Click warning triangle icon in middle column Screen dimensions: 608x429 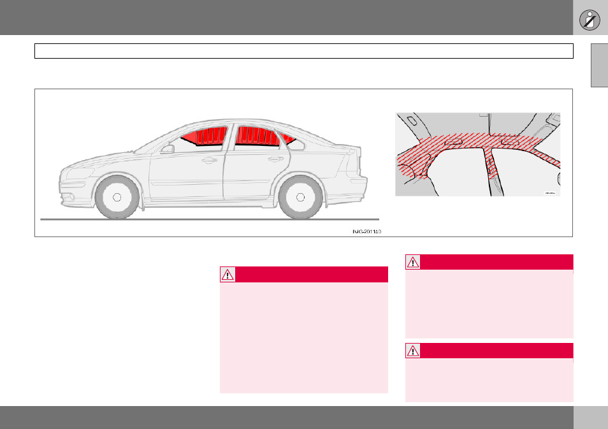tap(228, 275)
